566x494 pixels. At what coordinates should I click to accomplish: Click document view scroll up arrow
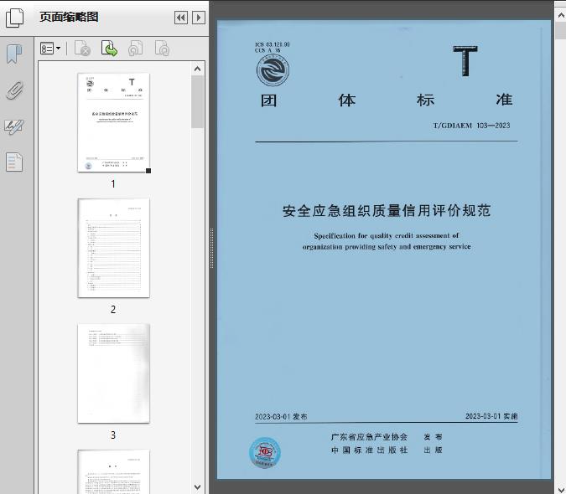[561, 16]
